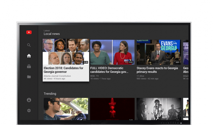Click title 'Stacey Evans reacts to Georgia primary results'
The image size is (213, 125).
(x=157, y=70)
